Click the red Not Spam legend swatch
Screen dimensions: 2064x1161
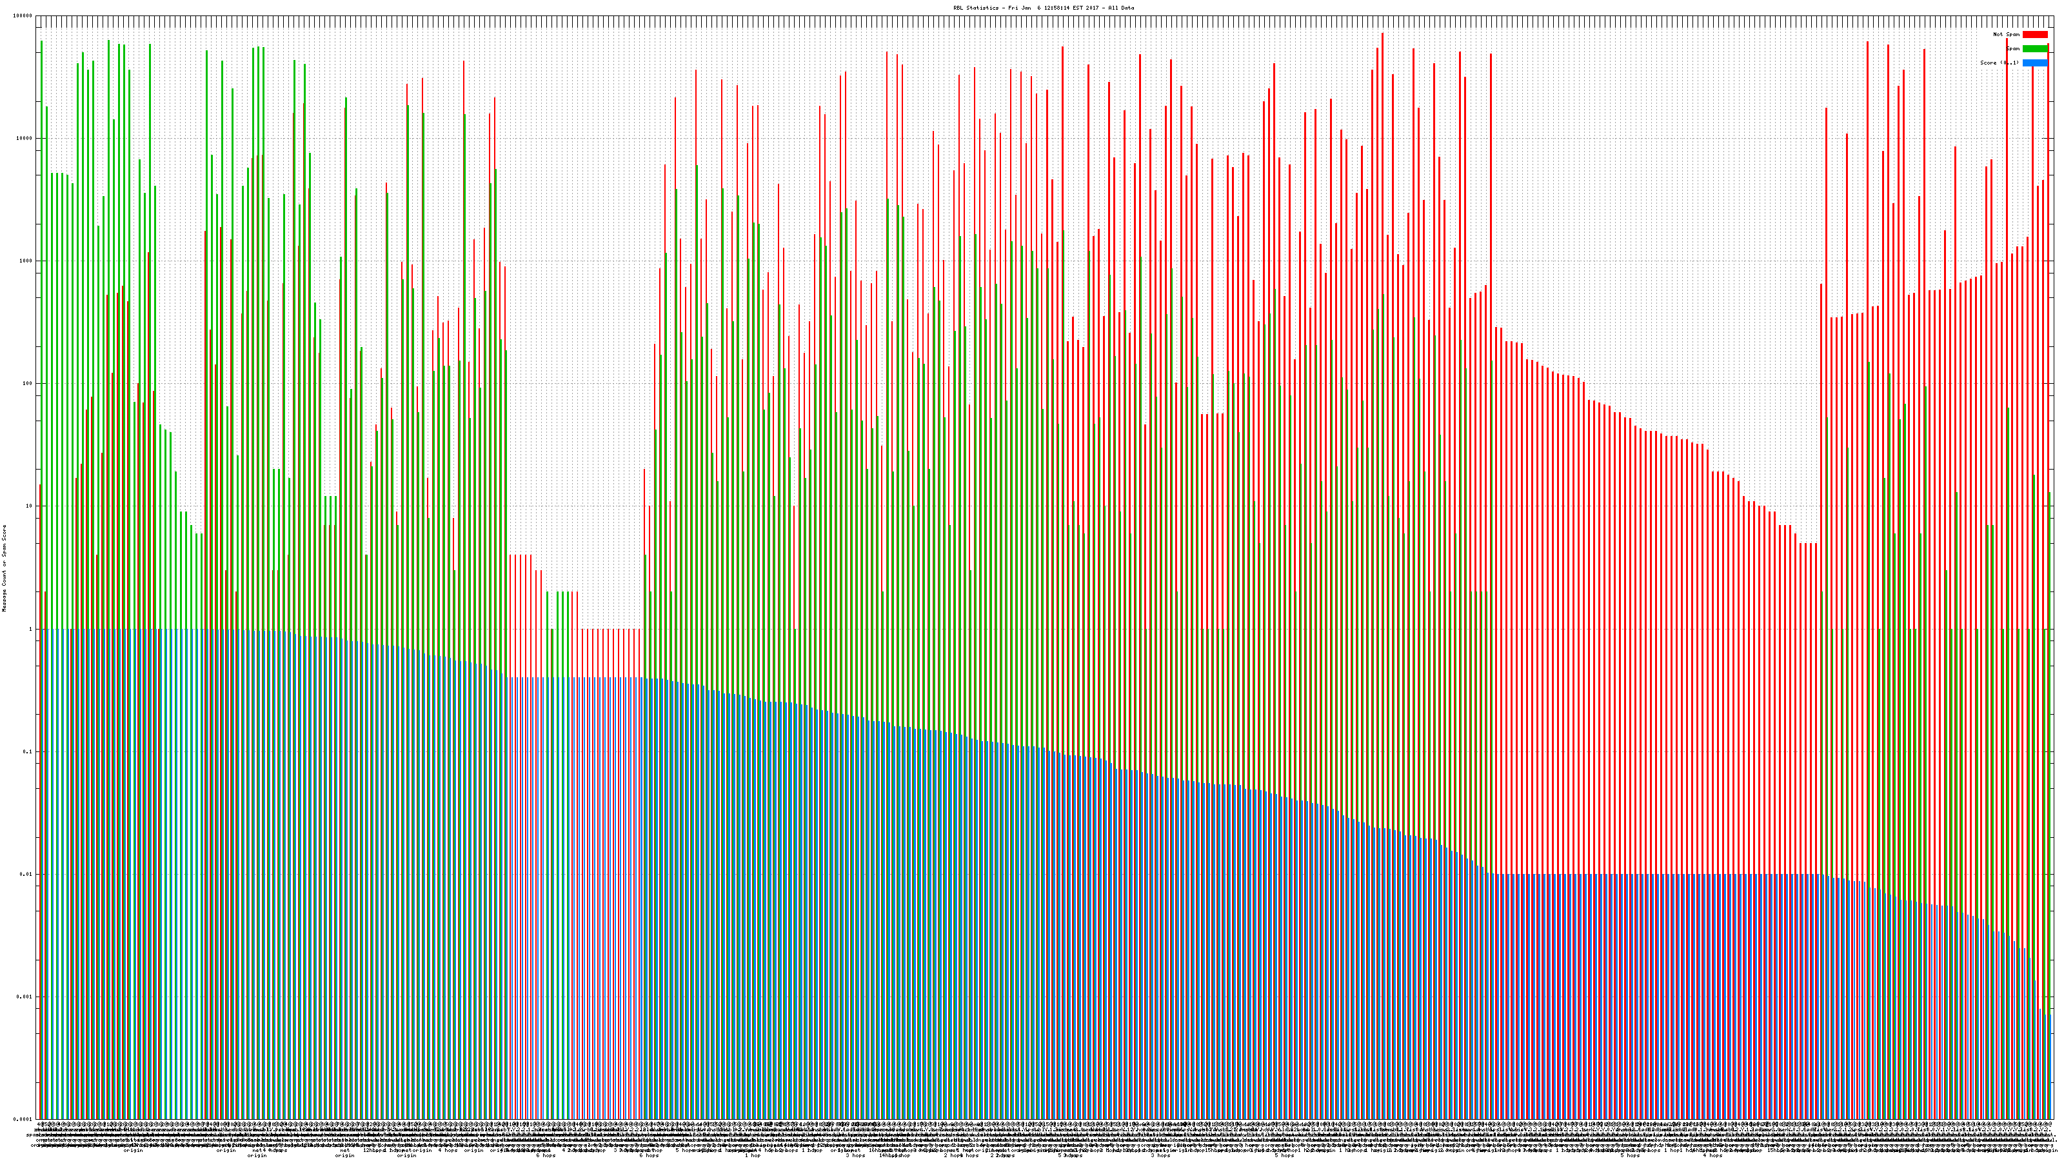point(2034,34)
